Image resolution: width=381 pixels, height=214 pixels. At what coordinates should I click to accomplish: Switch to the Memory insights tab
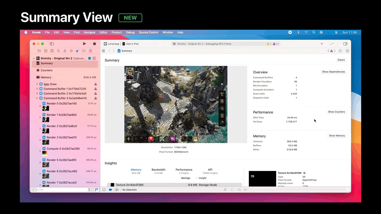136,171
